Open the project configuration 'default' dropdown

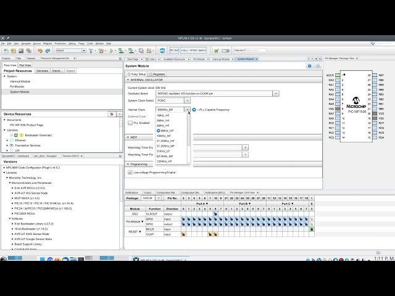(84, 51)
